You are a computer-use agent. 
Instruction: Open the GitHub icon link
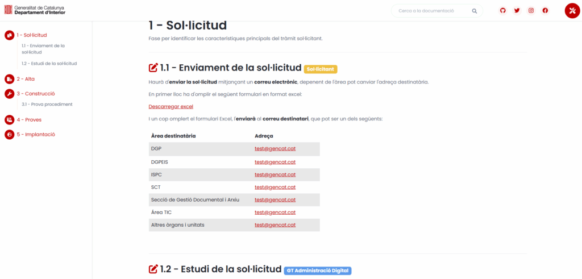point(502,11)
